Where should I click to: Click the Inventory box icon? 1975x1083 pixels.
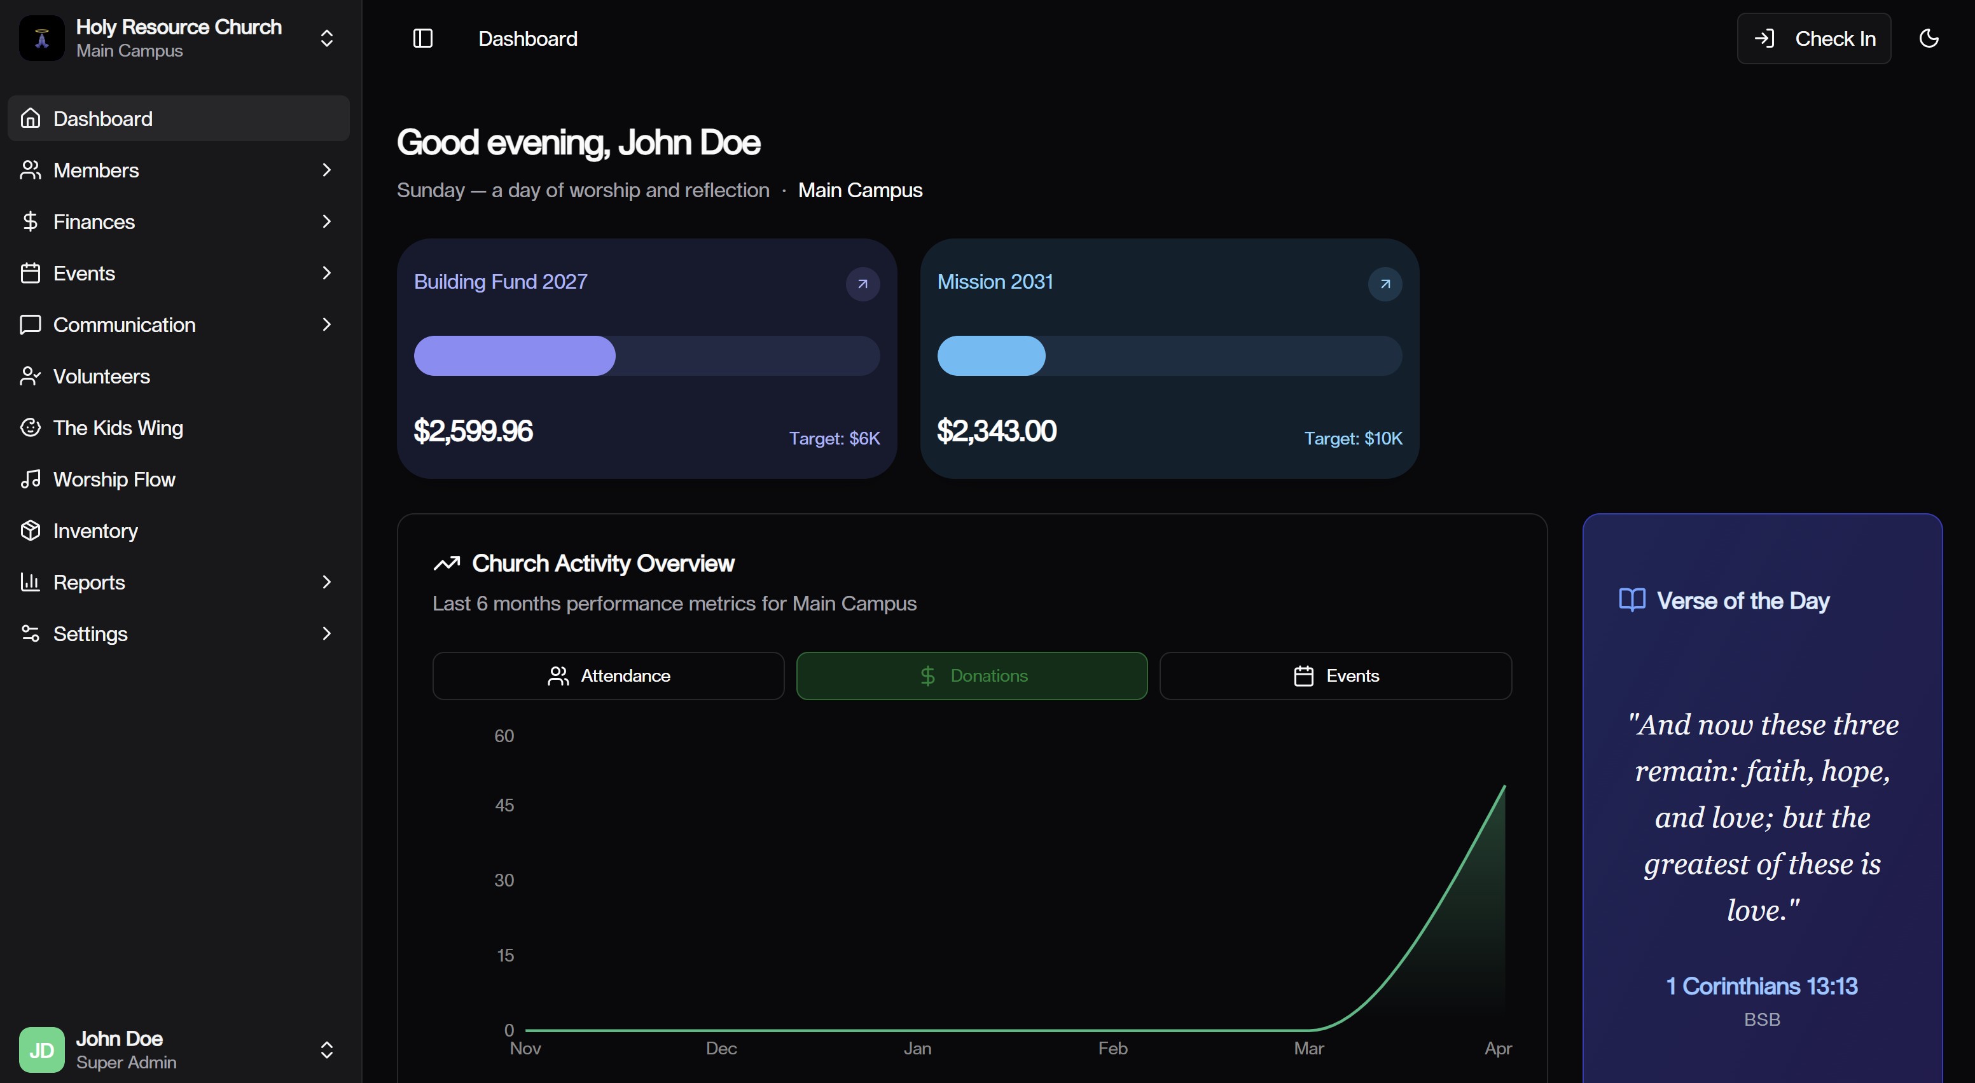coord(31,530)
